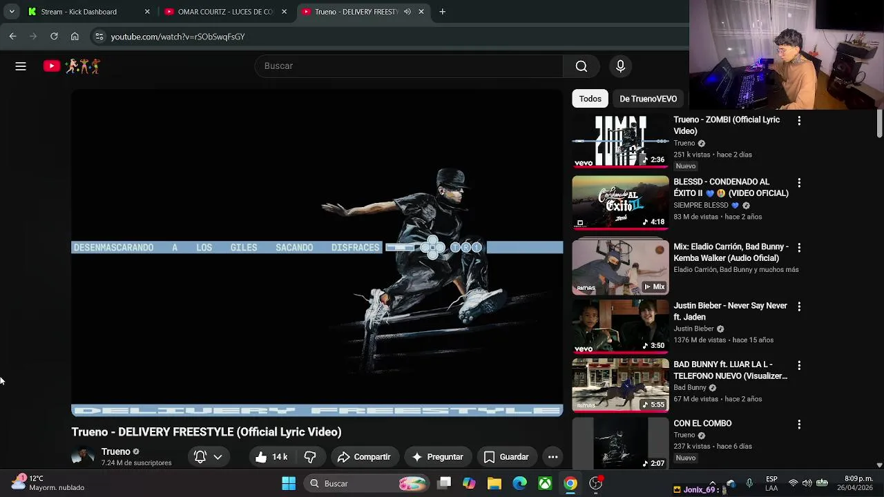
Task: Open BLESSD CONDENADO AL ÉXITO II thumbnail
Action: coord(620,204)
